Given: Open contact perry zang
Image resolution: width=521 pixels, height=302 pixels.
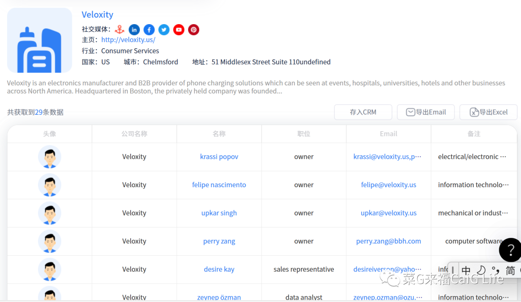Looking at the screenshot, I should pyautogui.click(x=219, y=241).
